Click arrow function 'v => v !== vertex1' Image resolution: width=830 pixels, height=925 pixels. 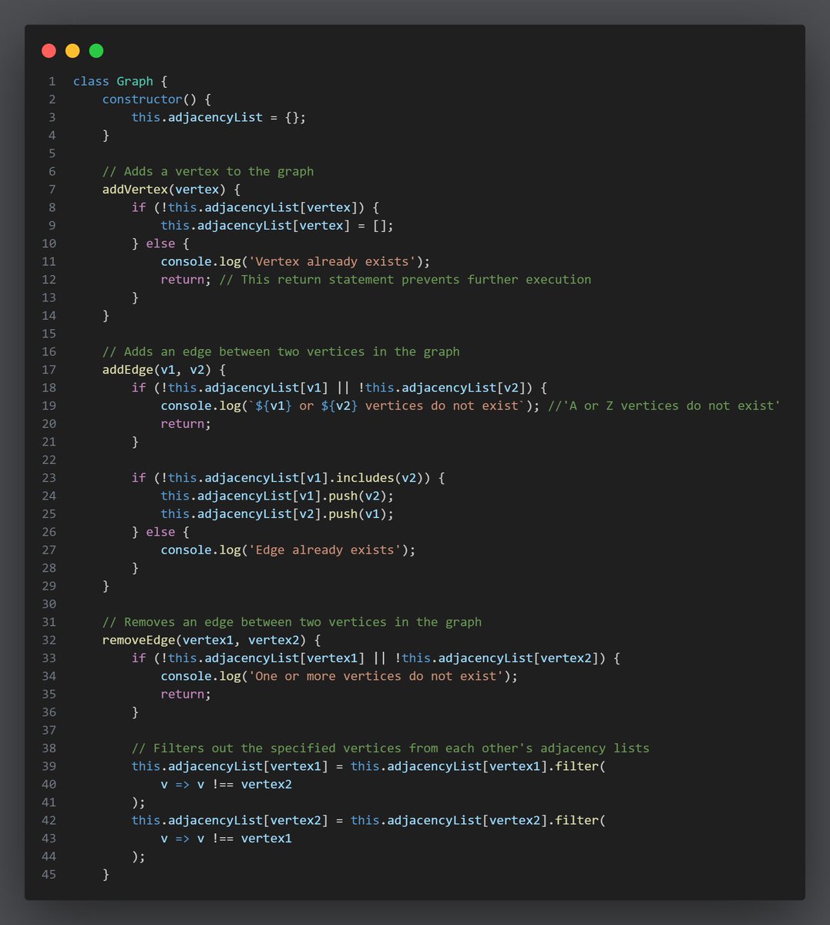227,838
